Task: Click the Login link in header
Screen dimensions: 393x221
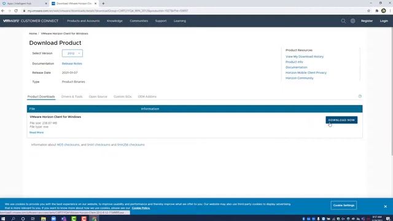Action: click(x=384, y=21)
